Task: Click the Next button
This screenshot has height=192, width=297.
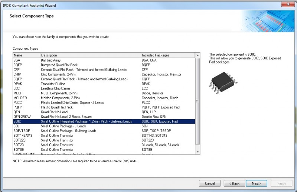Action: pyautogui.click(x=257, y=183)
